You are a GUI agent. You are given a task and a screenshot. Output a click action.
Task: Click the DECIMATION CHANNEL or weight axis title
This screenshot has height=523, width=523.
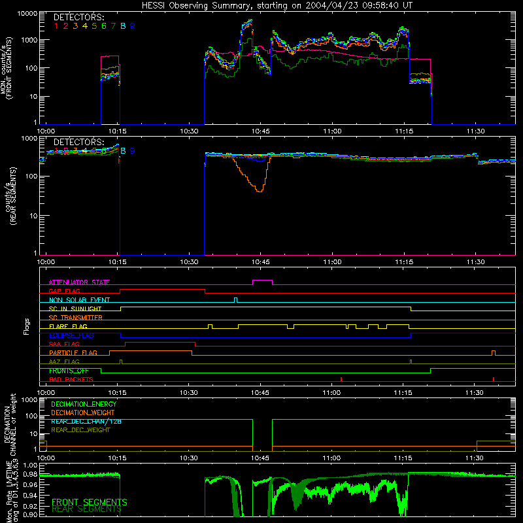[10, 424]
